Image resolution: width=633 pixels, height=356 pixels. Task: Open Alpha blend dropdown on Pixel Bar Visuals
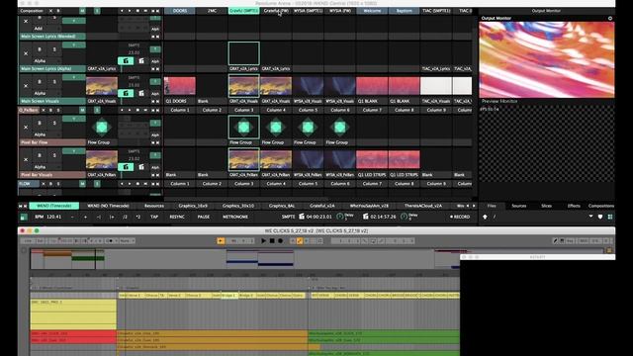tap(45, 167)
